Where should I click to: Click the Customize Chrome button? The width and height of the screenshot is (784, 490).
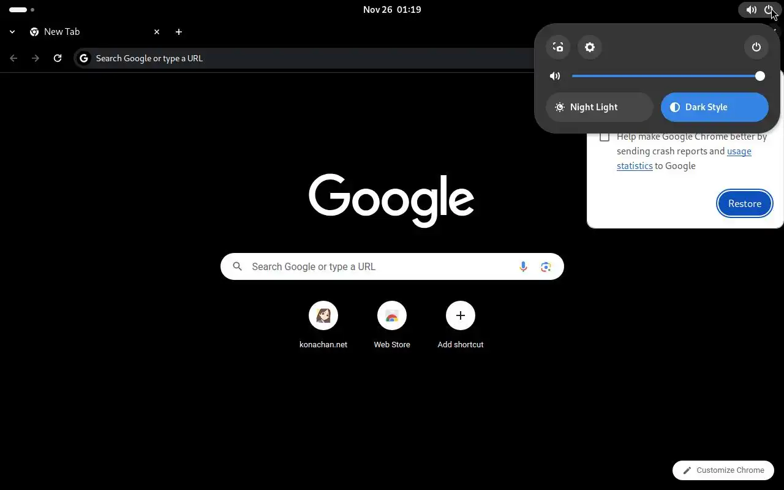point(723,470)
